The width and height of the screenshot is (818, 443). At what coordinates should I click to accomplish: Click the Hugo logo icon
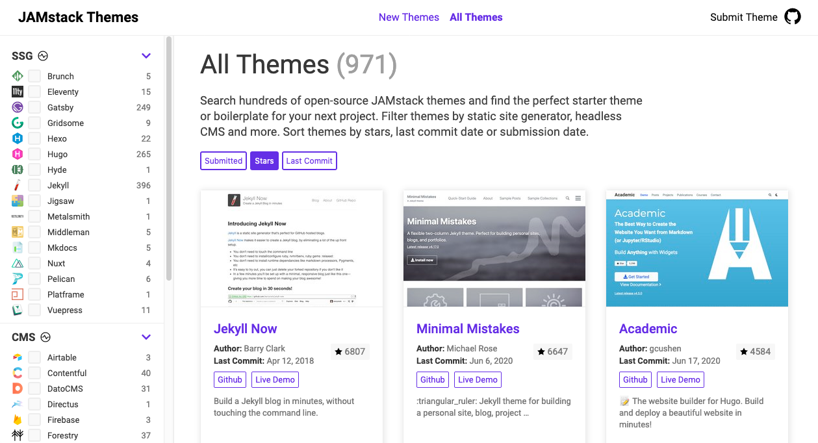pyautogui.click(x=18, y=154)
